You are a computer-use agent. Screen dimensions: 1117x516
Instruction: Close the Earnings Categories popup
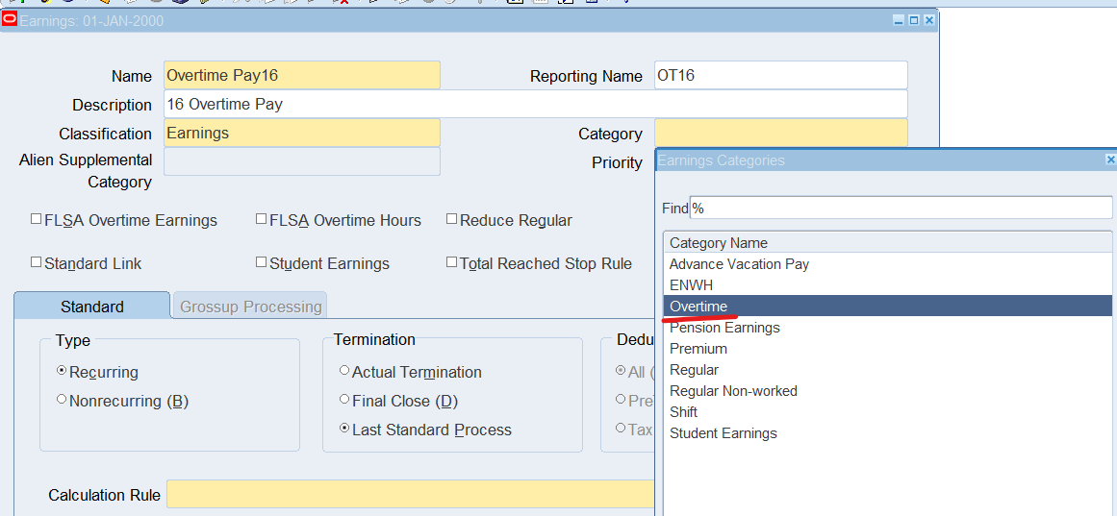1110,160
